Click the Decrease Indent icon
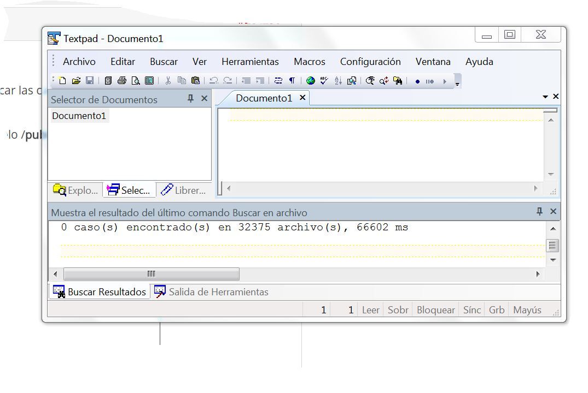 246,80
